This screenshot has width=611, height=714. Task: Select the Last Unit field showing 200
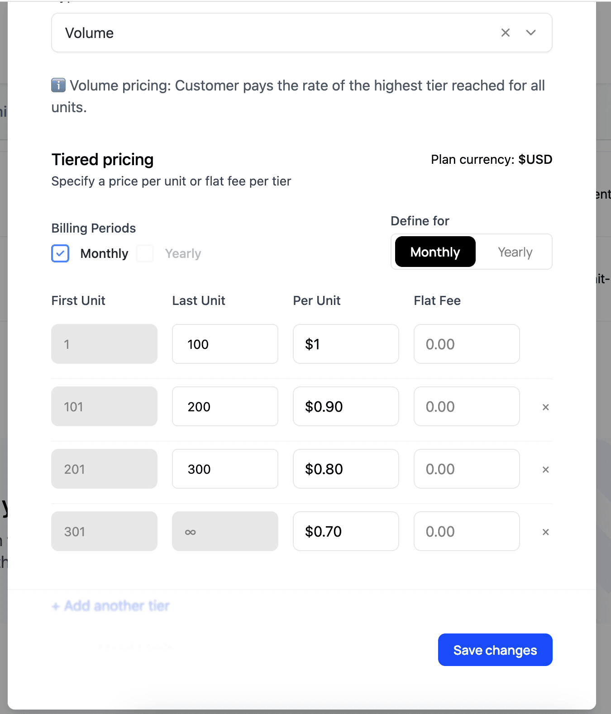pyautogui.click(x=225, y=406)
